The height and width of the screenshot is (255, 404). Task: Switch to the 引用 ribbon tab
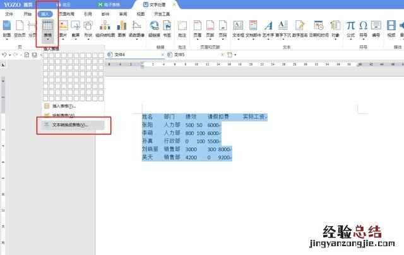[88, 14]
